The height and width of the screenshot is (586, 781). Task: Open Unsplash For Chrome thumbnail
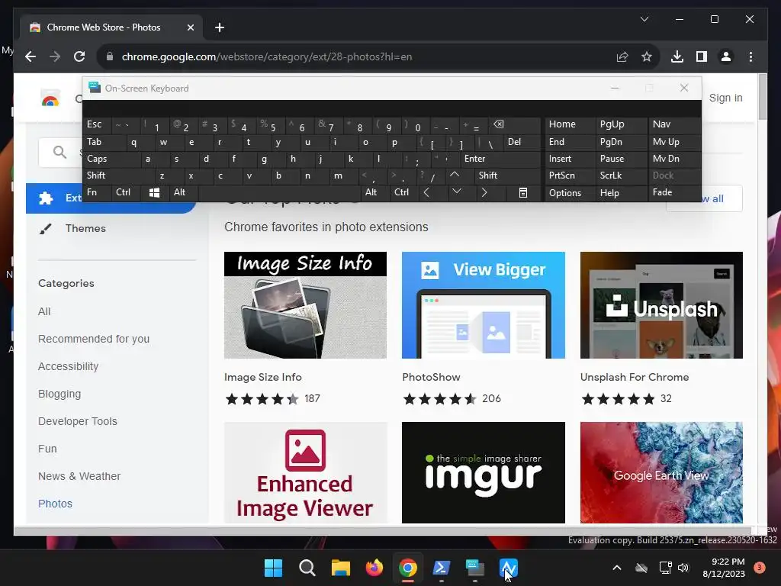pyautogui.click(x=661, y=305)
